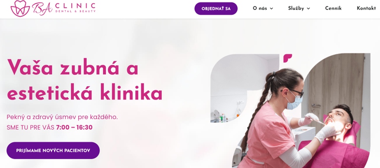Click the CLINIC Dental & Beauty wordmark
The height and width of the screenshot is (168, 380).
(75, 8)
